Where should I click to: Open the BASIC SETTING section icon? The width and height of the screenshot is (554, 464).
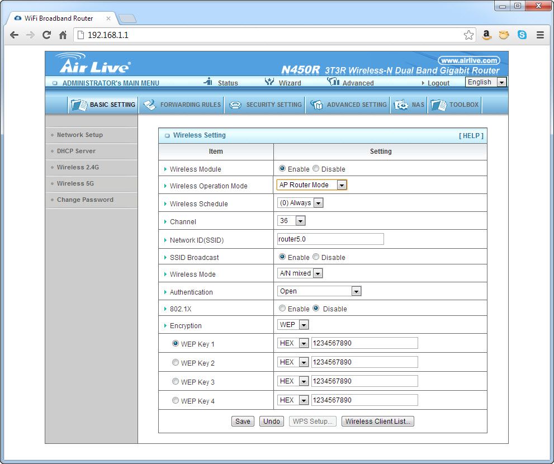click(78, 105)
